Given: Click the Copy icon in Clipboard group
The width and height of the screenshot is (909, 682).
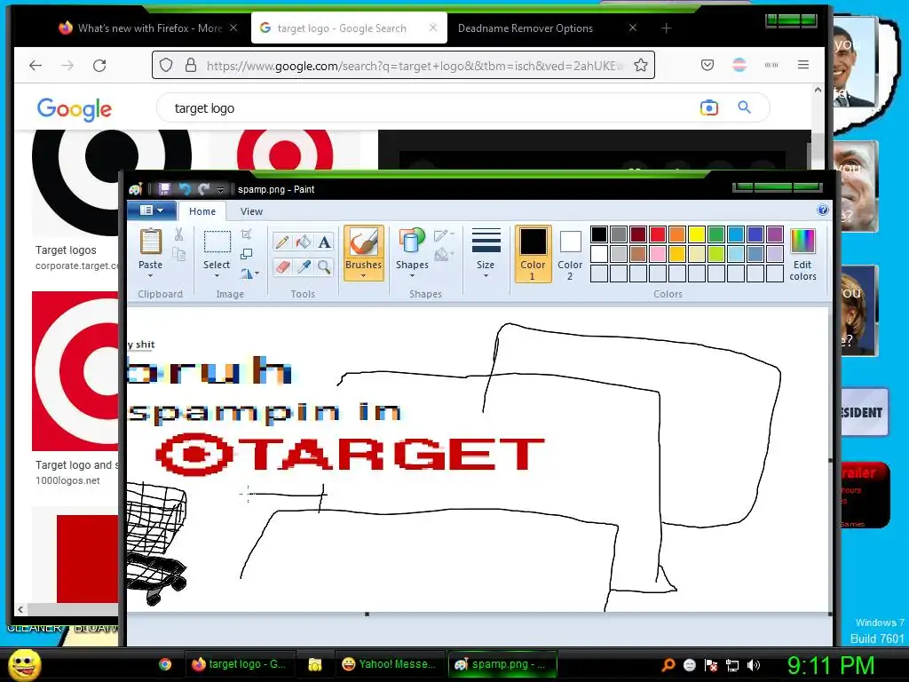Looking at the screenshot, I should 178,254.
